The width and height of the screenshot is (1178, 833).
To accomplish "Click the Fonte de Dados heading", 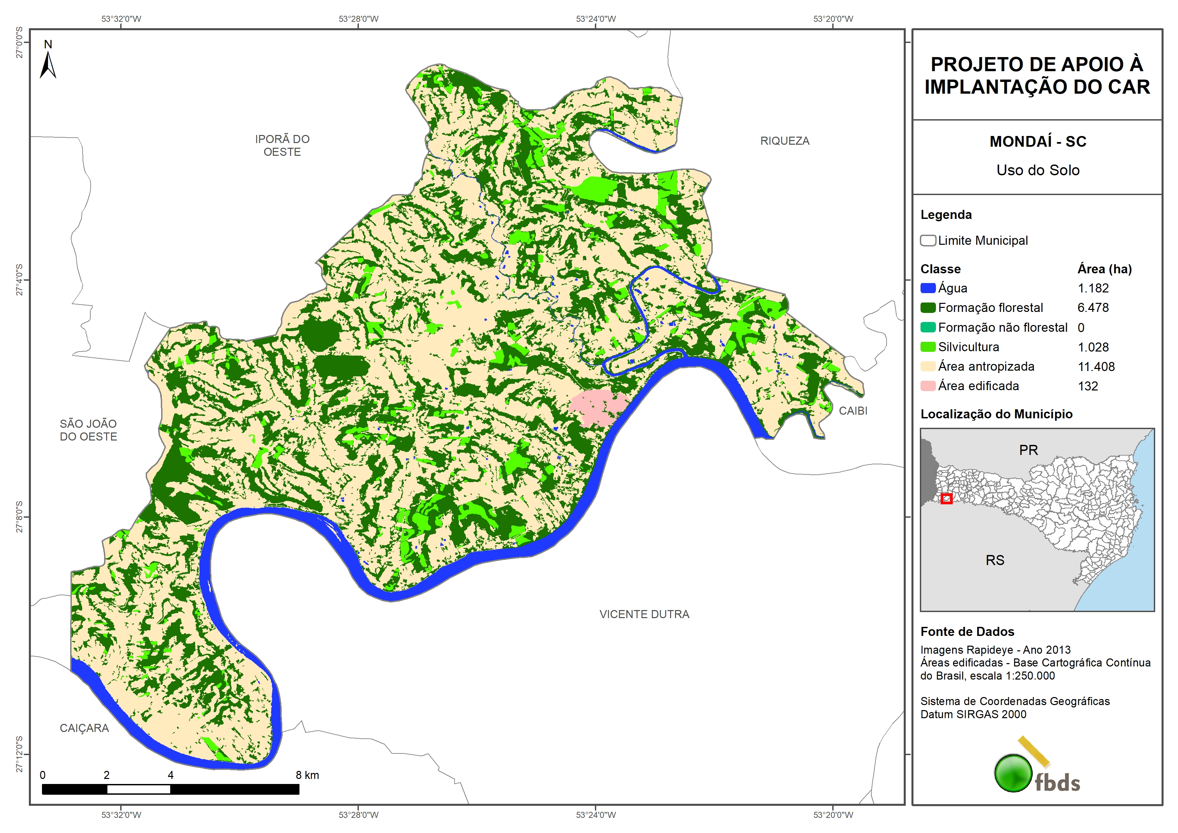I will tap(967, 631).
